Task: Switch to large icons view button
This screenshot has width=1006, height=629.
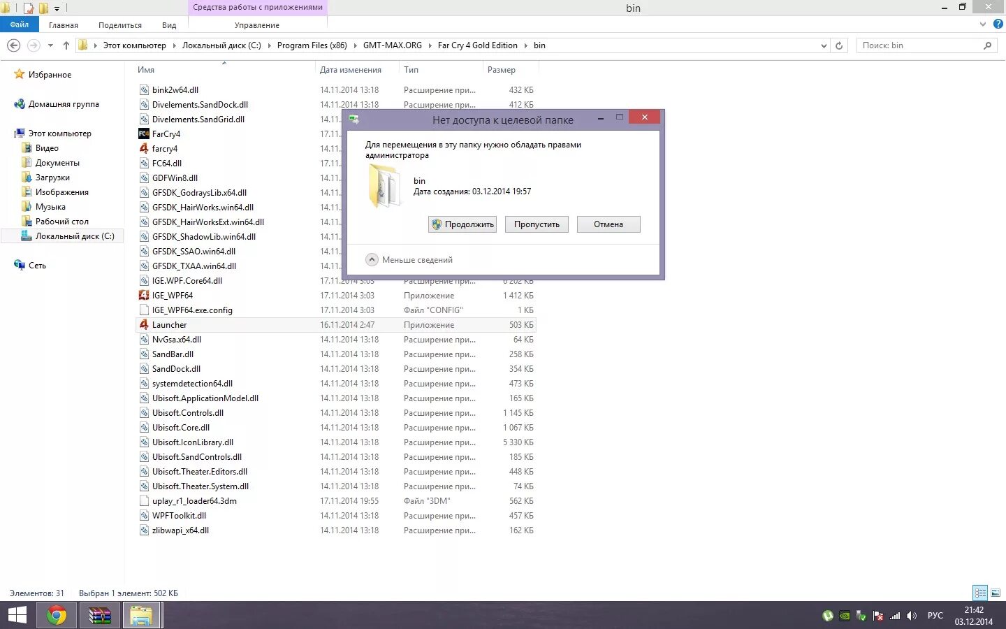Action: tap(996, 593)
